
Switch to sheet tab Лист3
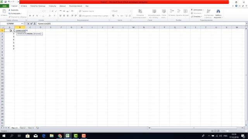(31, 128)
